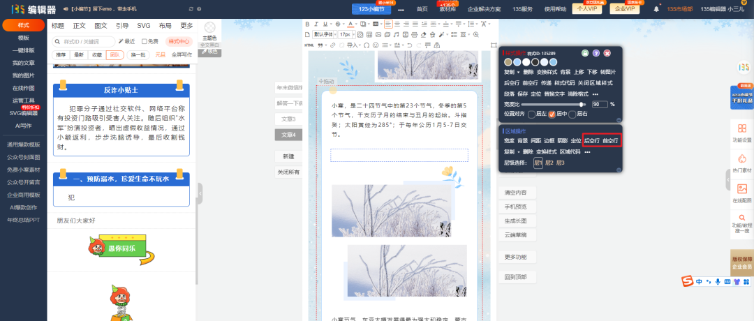Screen dimensions: 754x321
Task: Insert music via the note icon
Action: pos(397,35)
